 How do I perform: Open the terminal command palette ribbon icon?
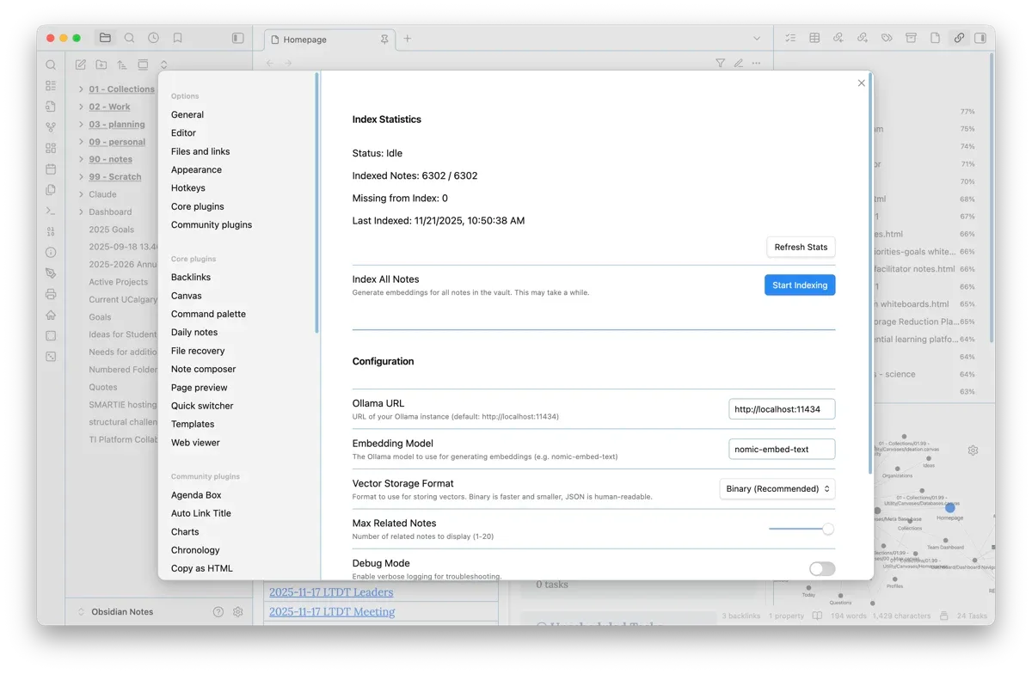(x=51, y=211)
